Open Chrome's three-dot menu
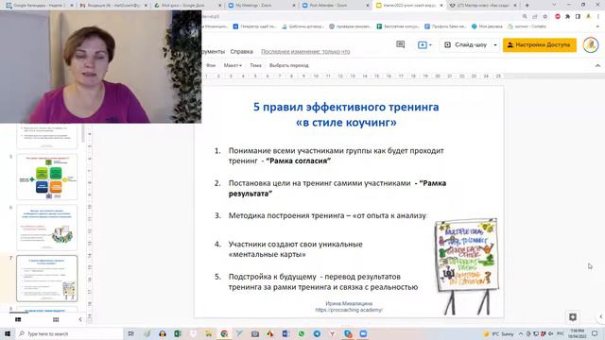Screen dimensions: 605x340 point(598,17)
